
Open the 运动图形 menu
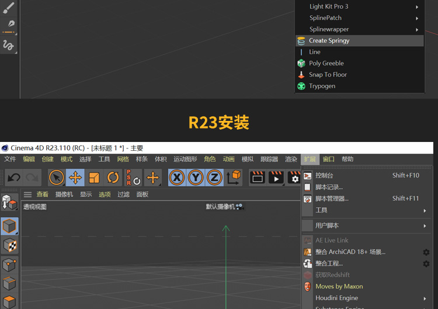(185, 159)
